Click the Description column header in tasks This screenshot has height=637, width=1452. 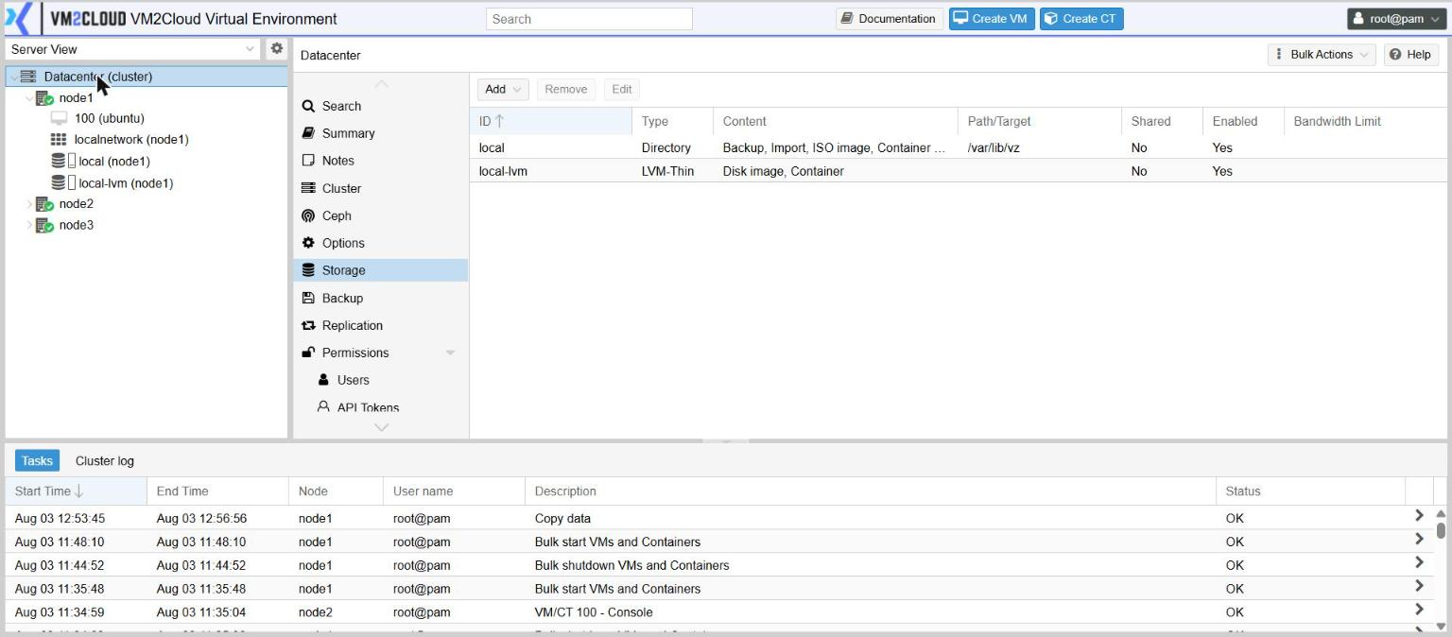coord(870,491)
